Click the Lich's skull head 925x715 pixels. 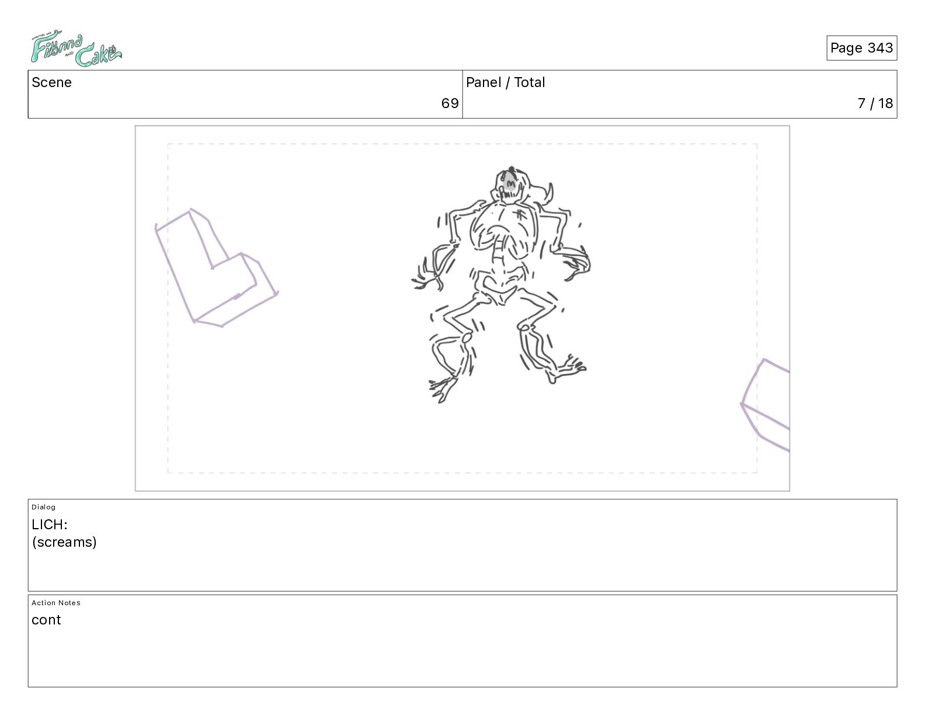click(x=512, y=186)
